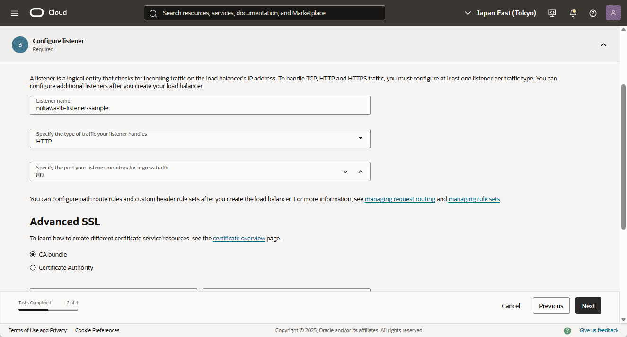This screenshot has height=337, width=627.
Task: Collapse the Configure listener section
Action: point(603,44)
